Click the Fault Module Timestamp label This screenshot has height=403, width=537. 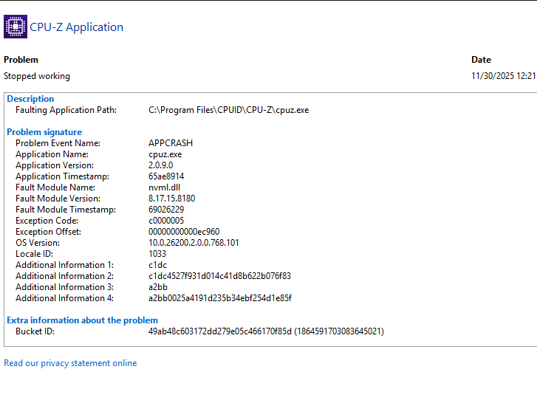point(66,210)
